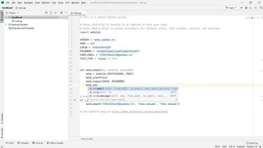Screen dimensions: 263x148
Task: Open the VCS menu
Action: 67,3
